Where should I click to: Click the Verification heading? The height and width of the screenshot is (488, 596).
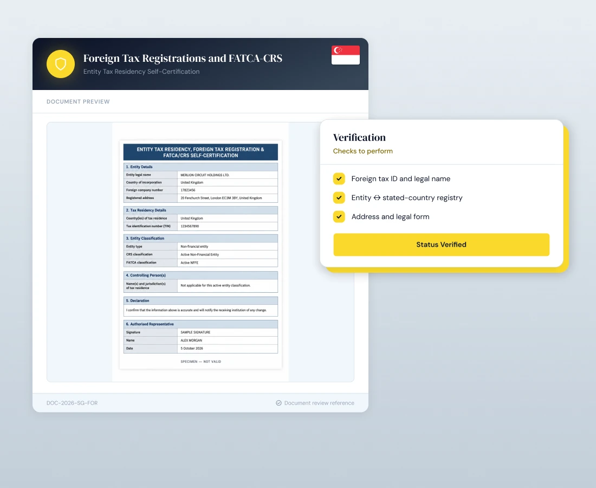(359, 137)
